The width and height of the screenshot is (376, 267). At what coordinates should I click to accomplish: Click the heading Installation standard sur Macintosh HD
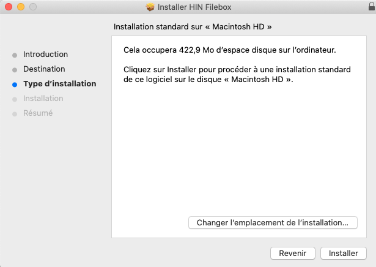(x=193, y=27)
